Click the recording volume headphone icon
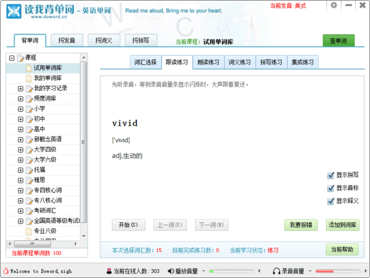This screenshot has width=370, height=278. (x=276, y=271)
